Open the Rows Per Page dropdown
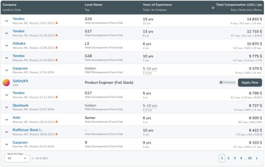This screenshot has width=265, height=167. click(17, 158)
